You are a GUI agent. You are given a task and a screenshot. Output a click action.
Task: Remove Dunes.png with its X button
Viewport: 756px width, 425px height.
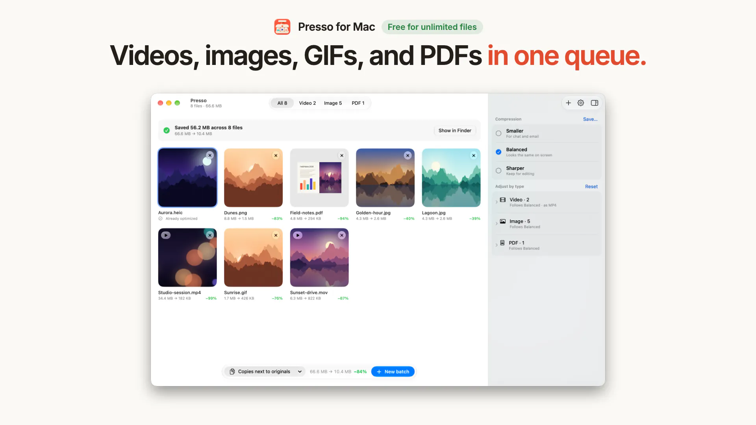pos(276,155)
